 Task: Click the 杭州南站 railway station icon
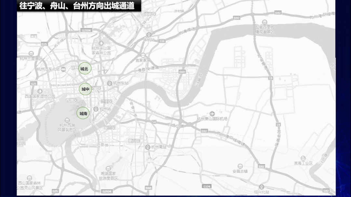(147, 147)
